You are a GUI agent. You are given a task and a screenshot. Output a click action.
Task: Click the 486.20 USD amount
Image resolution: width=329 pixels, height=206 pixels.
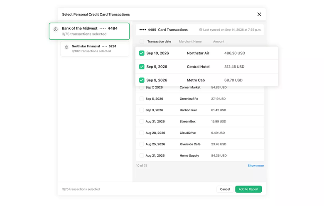pyautogui.click(x=235, y=53)
